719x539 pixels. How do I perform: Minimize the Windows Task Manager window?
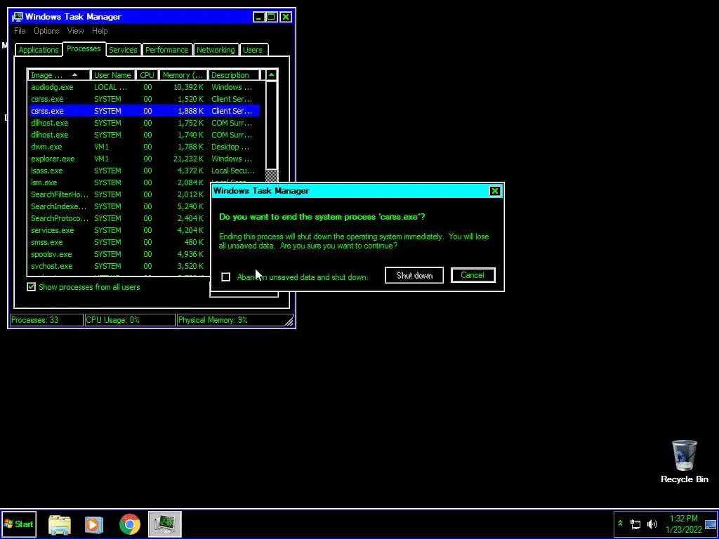[258, 17]
